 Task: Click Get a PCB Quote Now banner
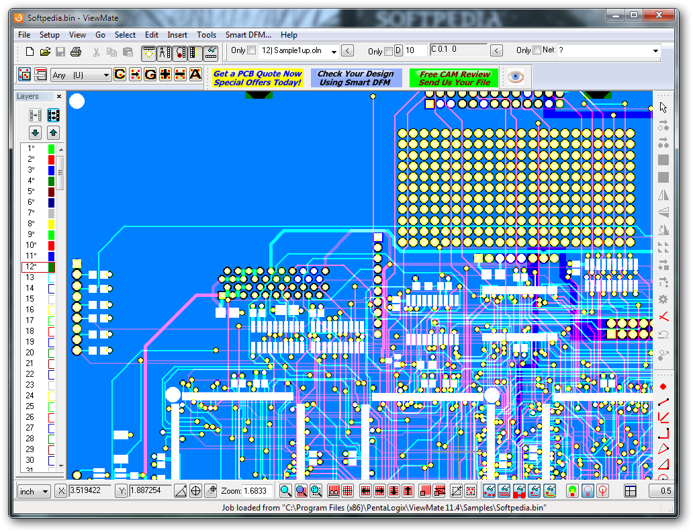coord(258,78)
